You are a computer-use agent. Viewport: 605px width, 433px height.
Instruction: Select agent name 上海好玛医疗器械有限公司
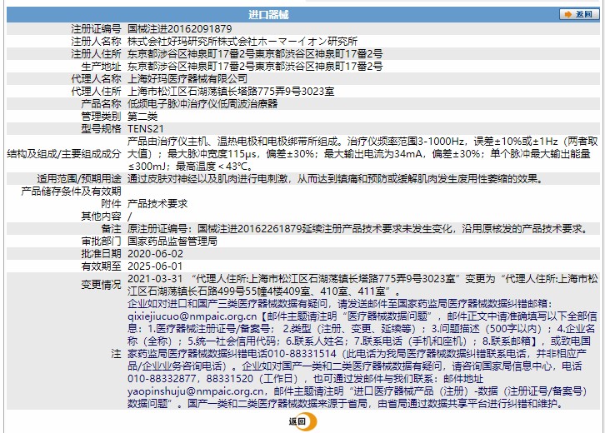point(187,78)
